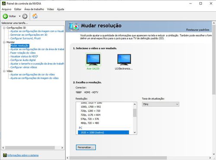
Task: Open Ajustar as configurações da imagem com a Visualização
Action: click(x=37, y=31)
